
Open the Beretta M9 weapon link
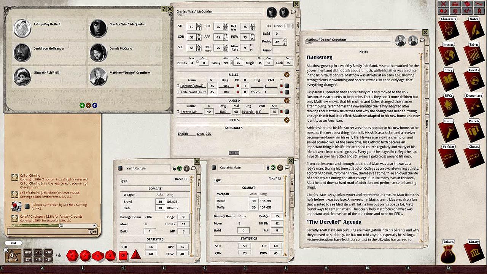[x=287, y=112]
